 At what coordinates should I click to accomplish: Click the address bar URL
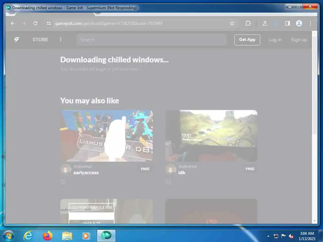[109, 23]
